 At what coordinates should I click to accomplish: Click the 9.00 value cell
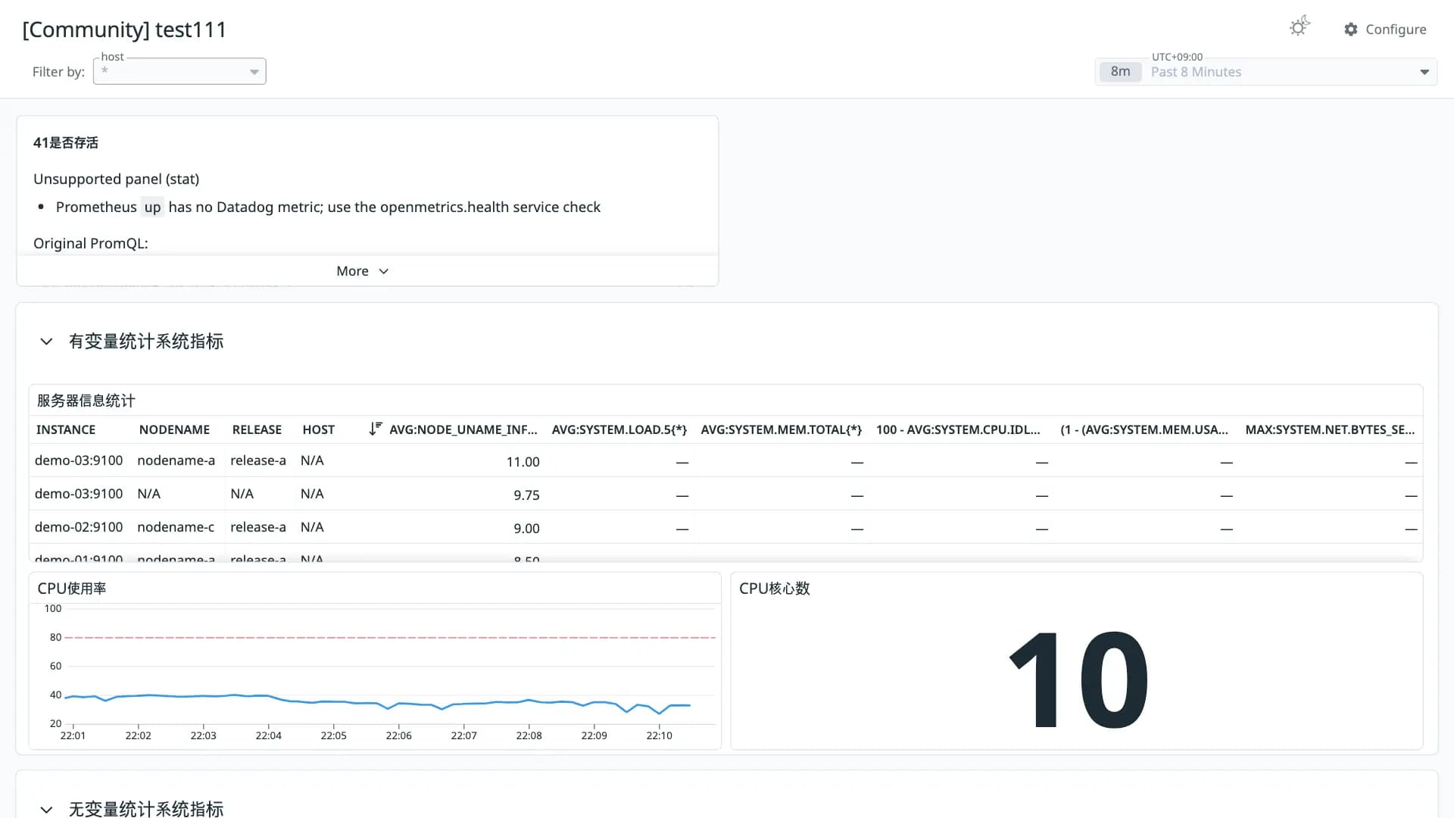(526, 529)
